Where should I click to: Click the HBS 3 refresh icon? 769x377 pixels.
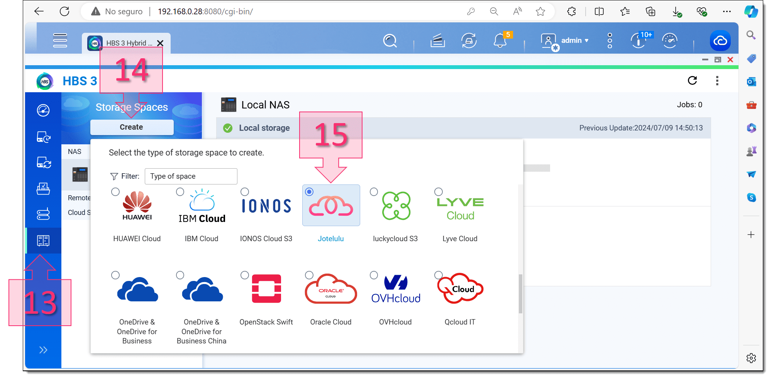click(x=693, y=80)
